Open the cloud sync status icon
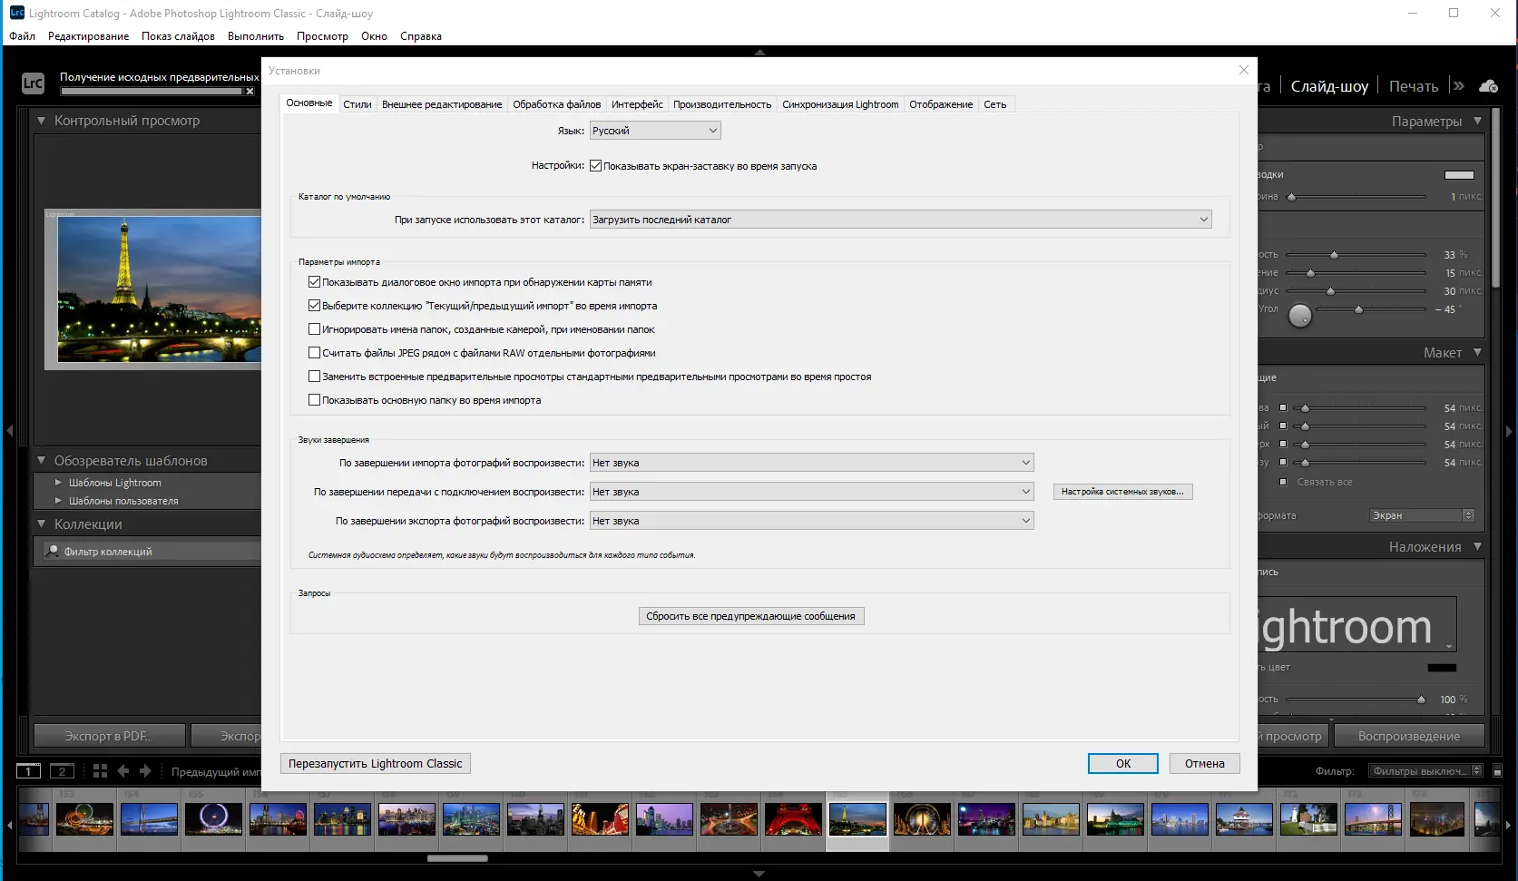The width and height of the screenshot is (1518, 881). point(1488,86)
